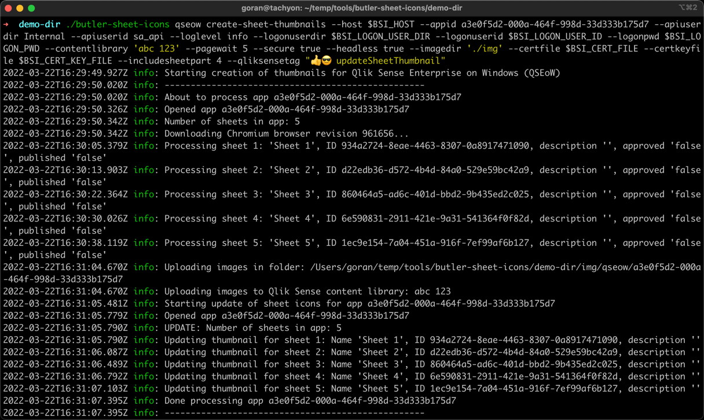Click the red prompt arrow before demo-dir

(6, 24)
